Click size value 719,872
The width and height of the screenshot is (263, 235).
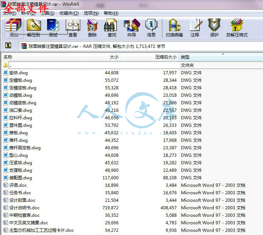click(x=111, y=207)
